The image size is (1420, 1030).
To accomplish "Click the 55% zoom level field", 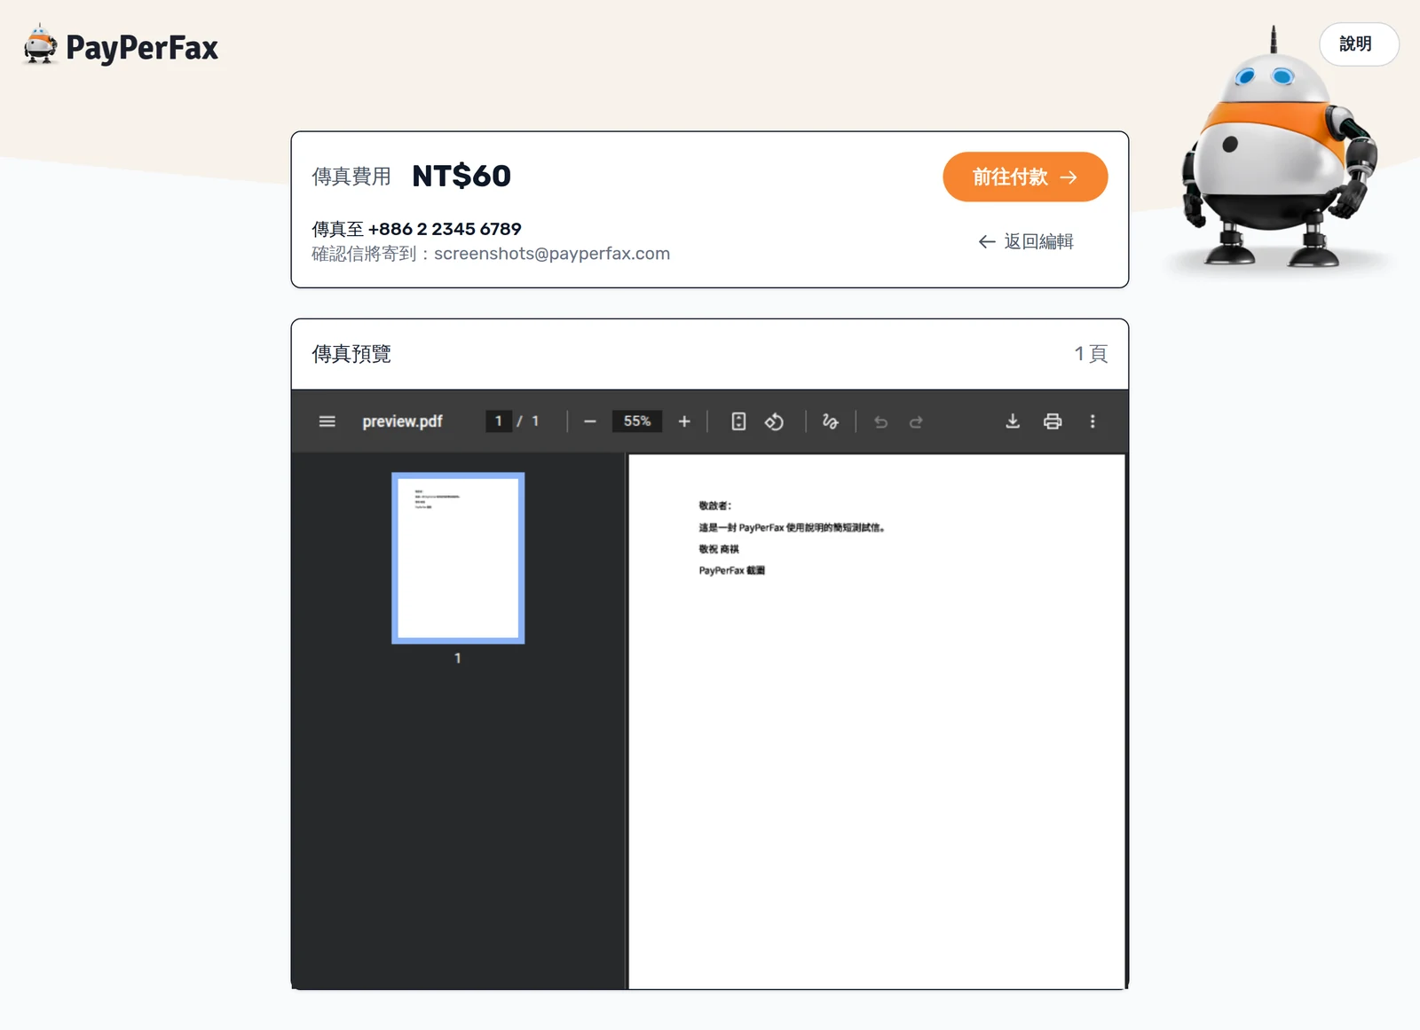I will [x=637, y=421].
